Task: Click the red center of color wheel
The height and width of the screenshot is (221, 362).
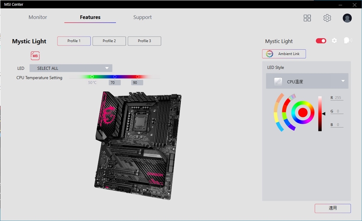Action: [303, 112]
